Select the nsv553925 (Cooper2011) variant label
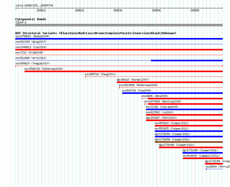The image size is (230, 187). coord(172,129)
